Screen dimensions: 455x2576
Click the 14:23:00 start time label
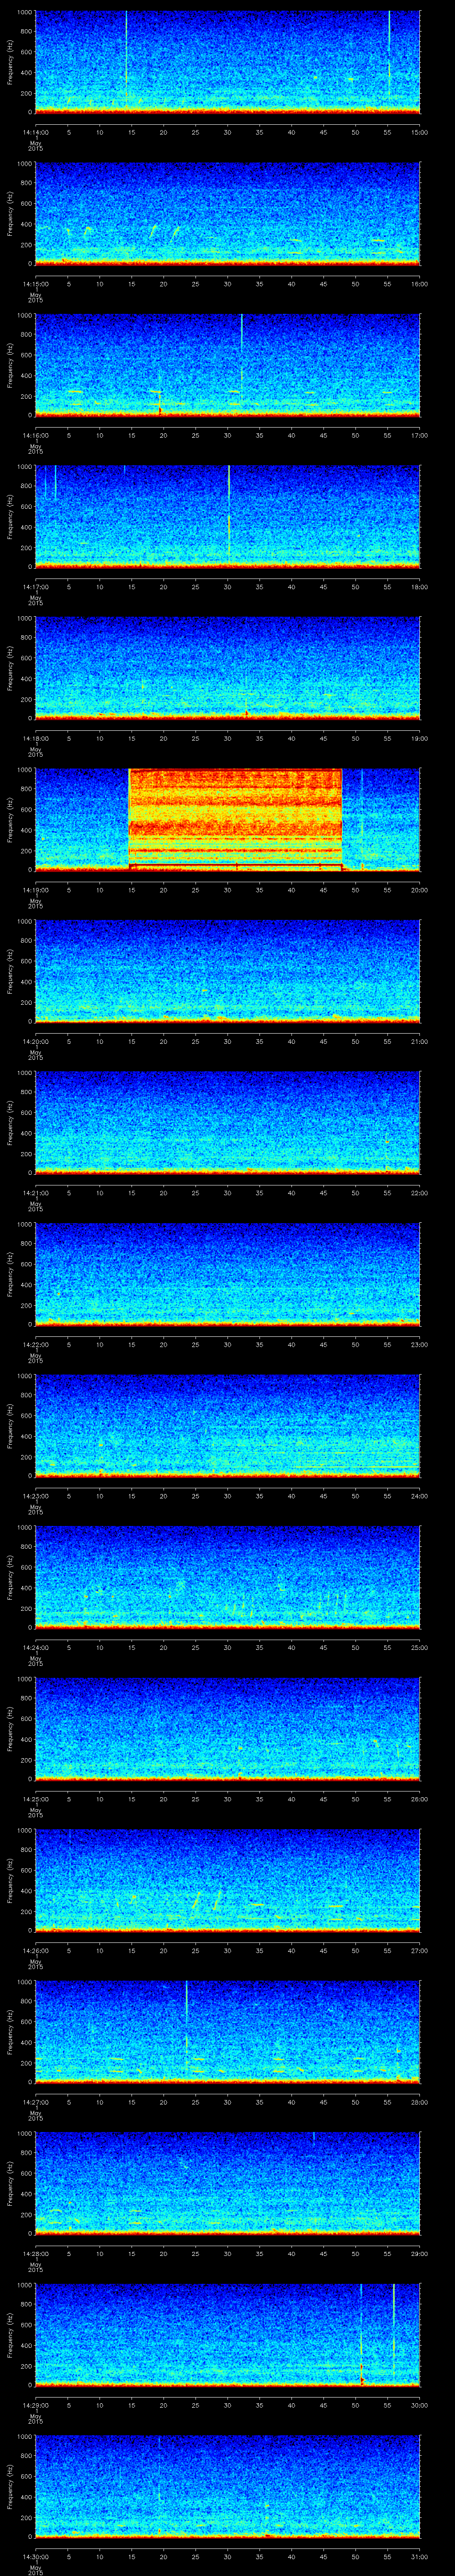35,1496
